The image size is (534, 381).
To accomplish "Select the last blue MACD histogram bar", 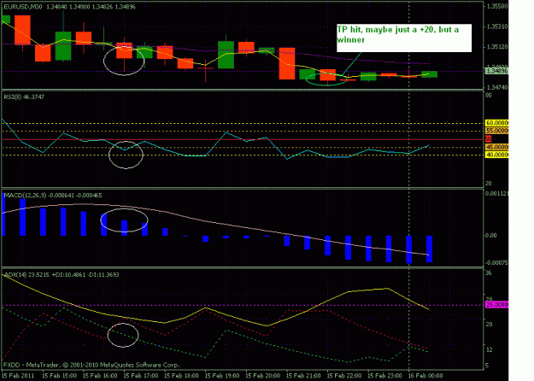I will pos(430,249).
